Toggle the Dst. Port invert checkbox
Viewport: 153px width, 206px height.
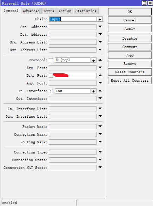51,76
